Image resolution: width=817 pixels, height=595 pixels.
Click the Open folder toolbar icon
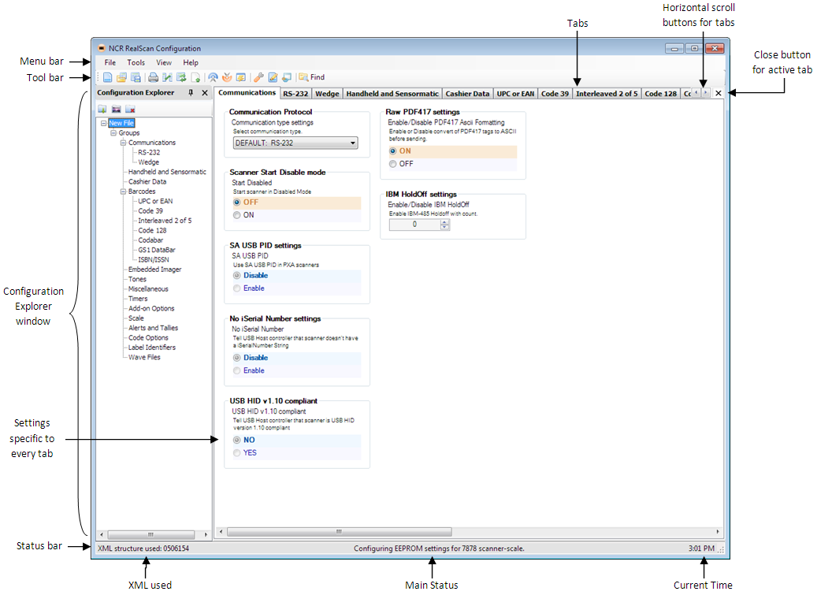coord(121,78)
